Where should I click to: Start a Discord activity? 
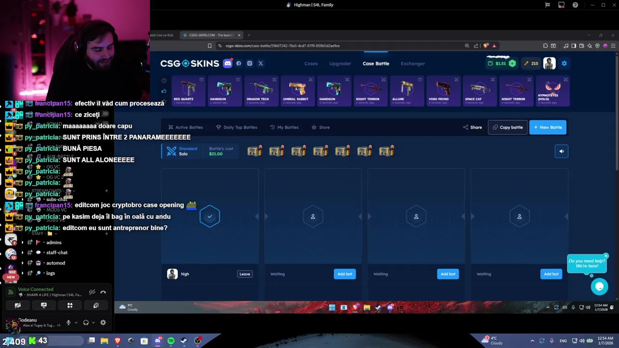tap(70, 305)
